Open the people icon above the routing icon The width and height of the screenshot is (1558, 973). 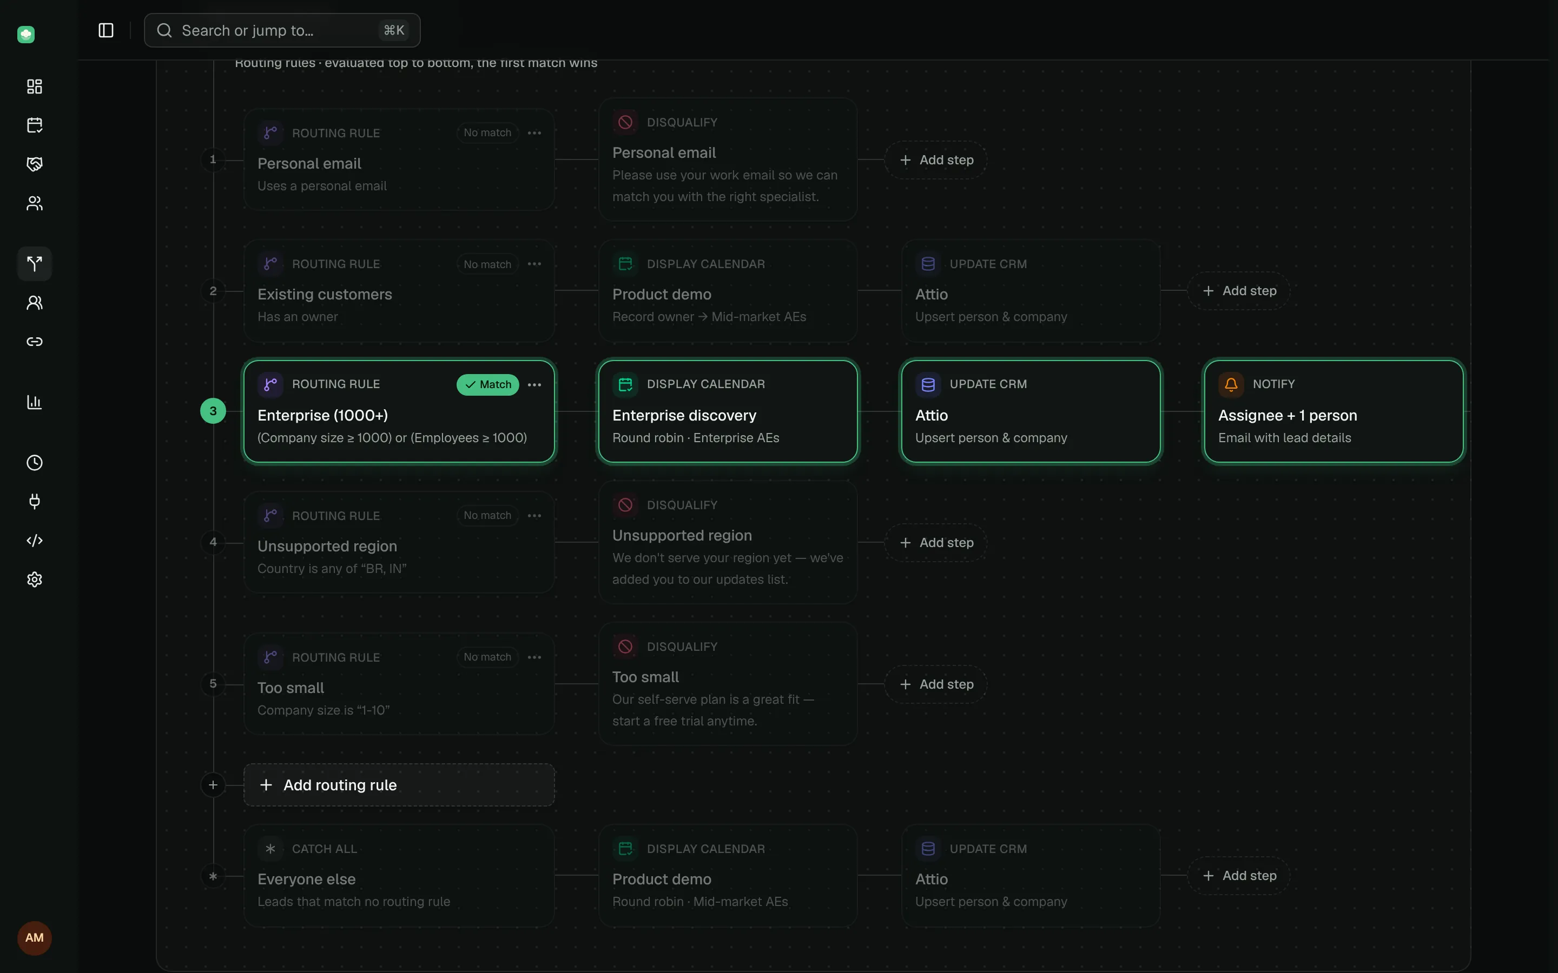coord(35,203)
